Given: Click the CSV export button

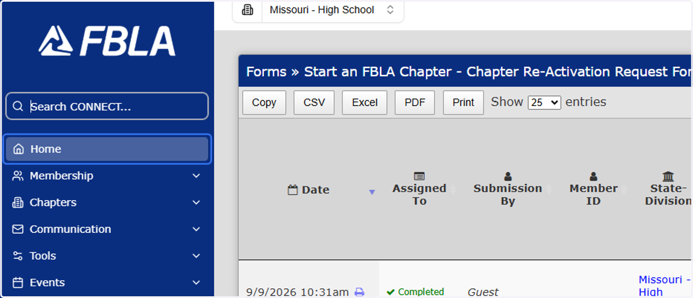Looking at the screenshot, I should coord(314,103).
